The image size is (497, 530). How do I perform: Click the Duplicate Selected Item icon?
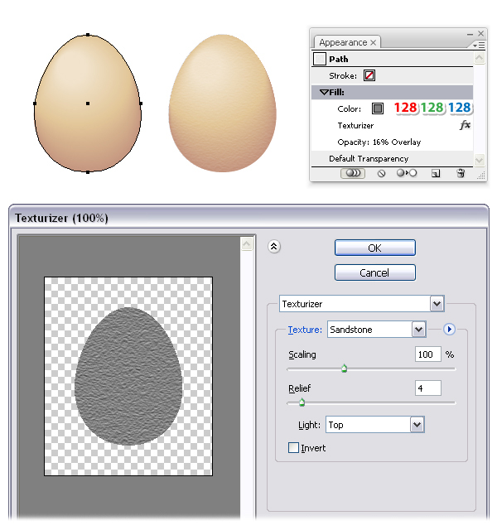coord(435,174)
